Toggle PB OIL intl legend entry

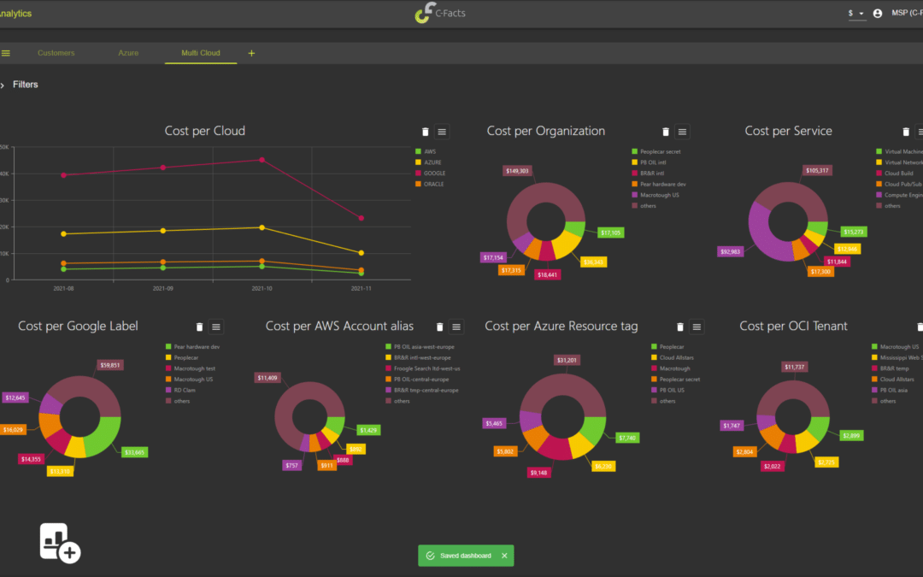[x=650, y=162]
